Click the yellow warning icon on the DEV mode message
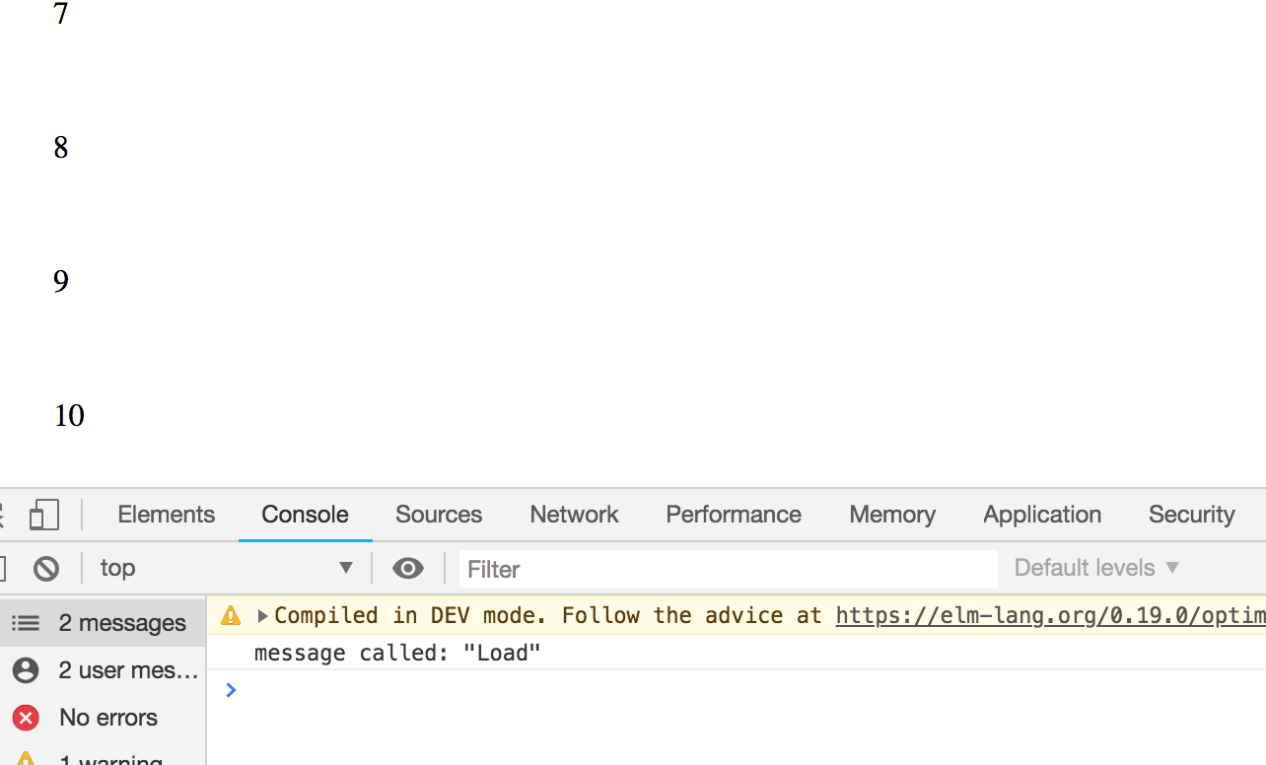 [x=230, y=615]
